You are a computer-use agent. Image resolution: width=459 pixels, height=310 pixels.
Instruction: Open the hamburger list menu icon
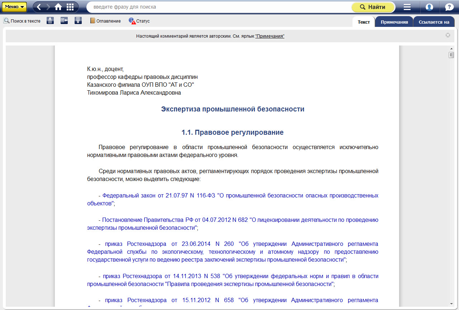pyautogui.click(x=407, y=7)
